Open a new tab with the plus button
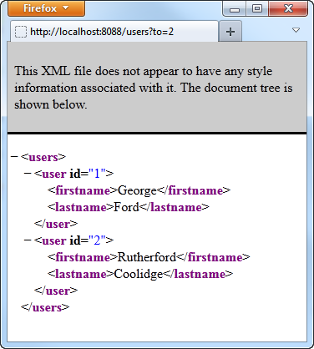This screenshot has width=314, height=349. pyautogui.click(x=230, y=32)
